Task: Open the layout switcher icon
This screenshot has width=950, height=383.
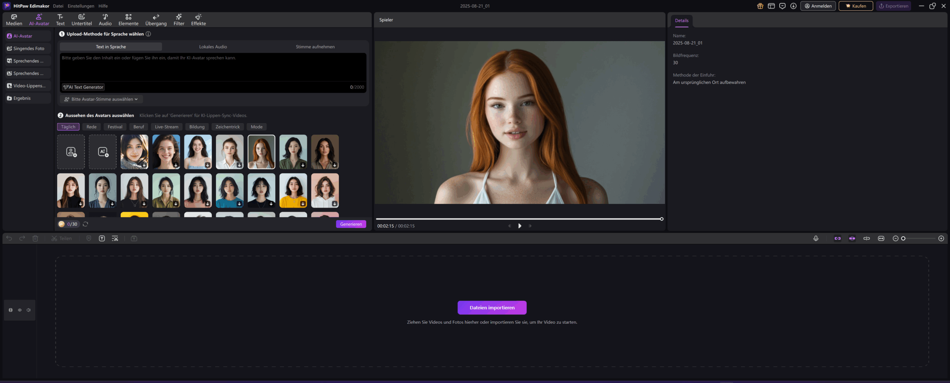Action: (772, 6)
